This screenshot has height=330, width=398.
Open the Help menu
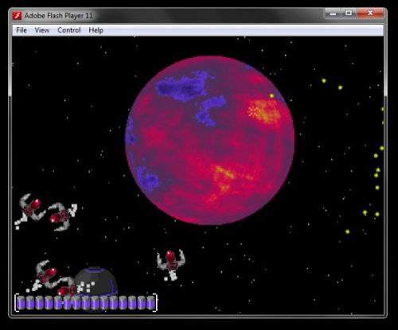pos(96,30)
